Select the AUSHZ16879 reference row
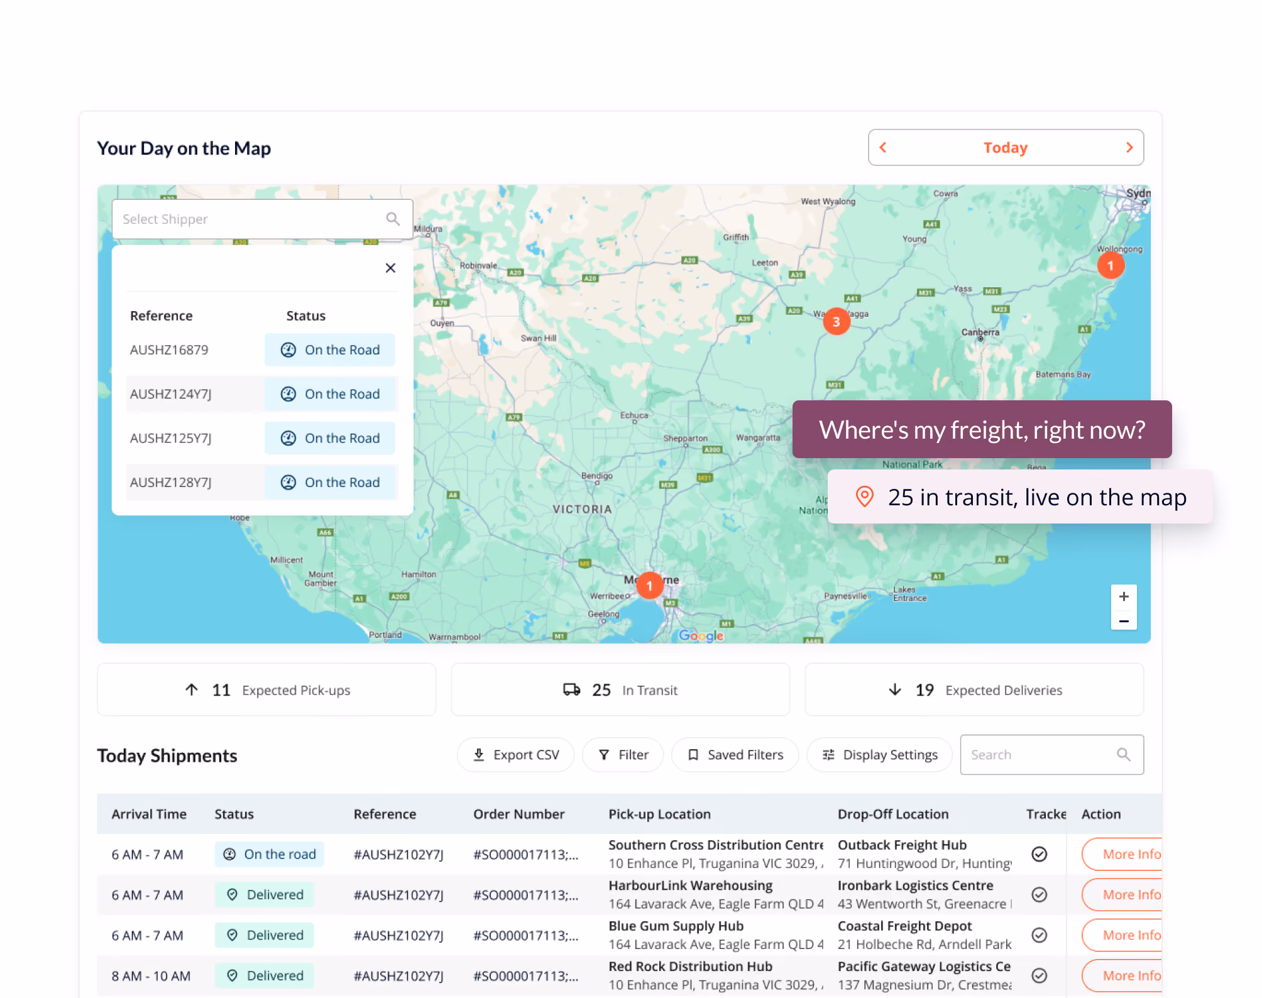1262x998 pixels. pyautogui.click(x=262, y=350)
